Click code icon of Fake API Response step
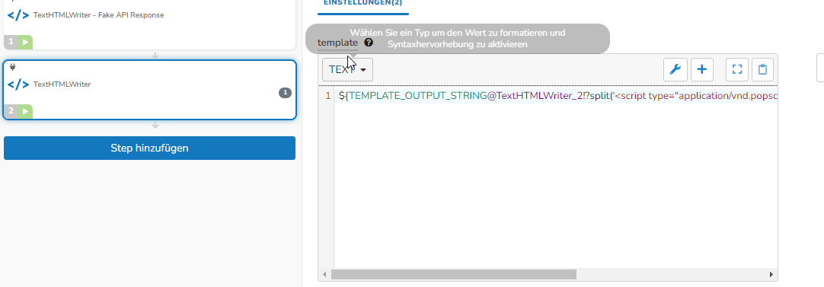824x287 pixels. [x=18, y=15]
